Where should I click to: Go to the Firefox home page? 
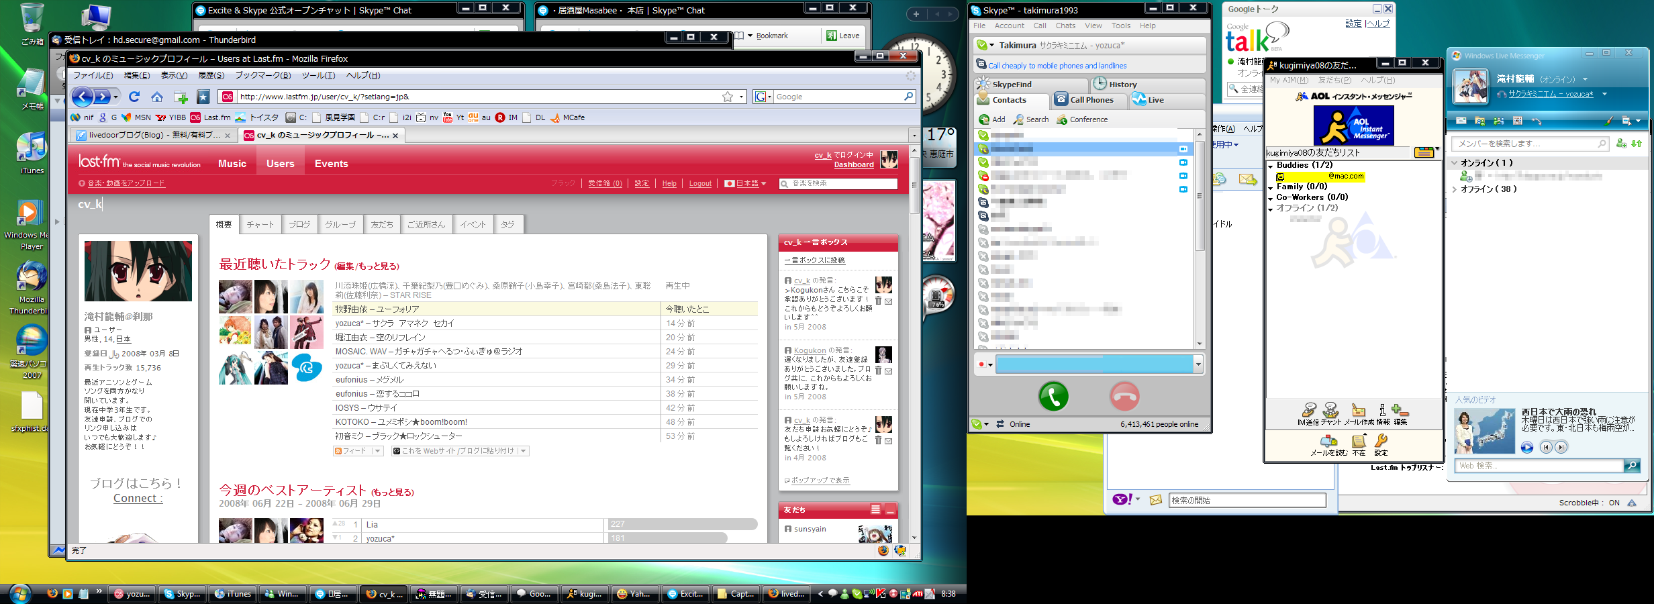[157, 97]
